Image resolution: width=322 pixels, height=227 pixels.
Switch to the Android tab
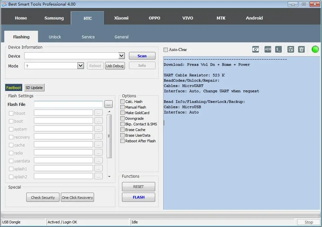click(254, 18)
